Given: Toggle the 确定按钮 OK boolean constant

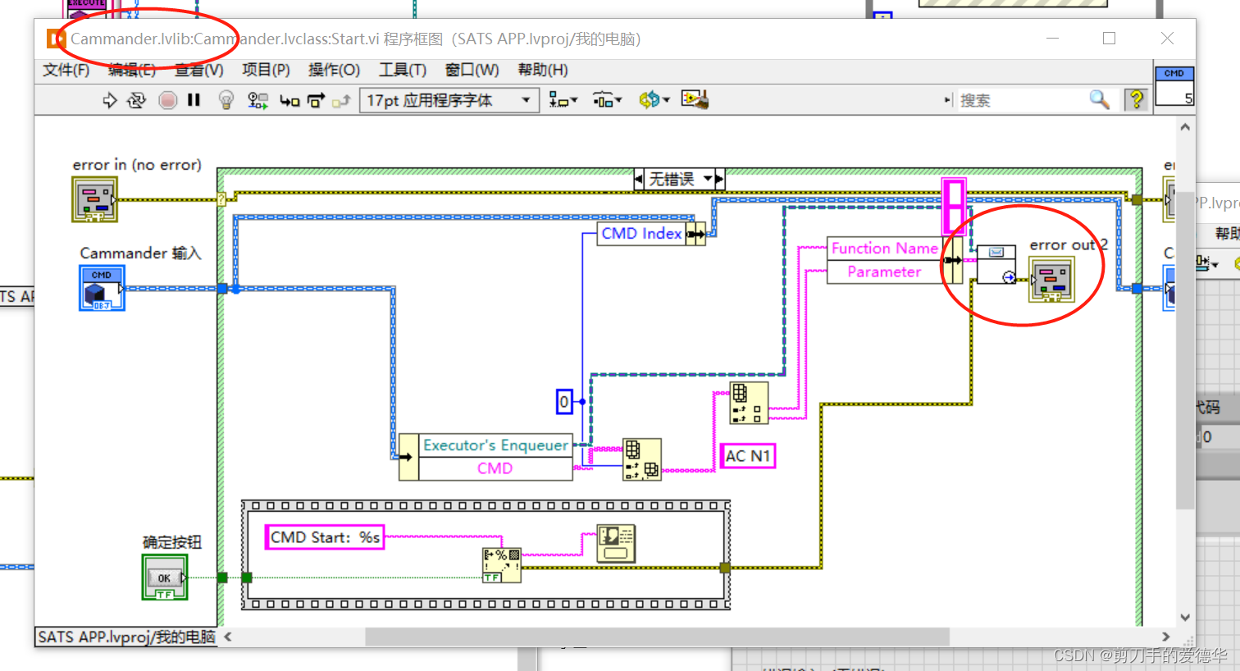Looking at the screenshot, I should (x=165, y=577).
